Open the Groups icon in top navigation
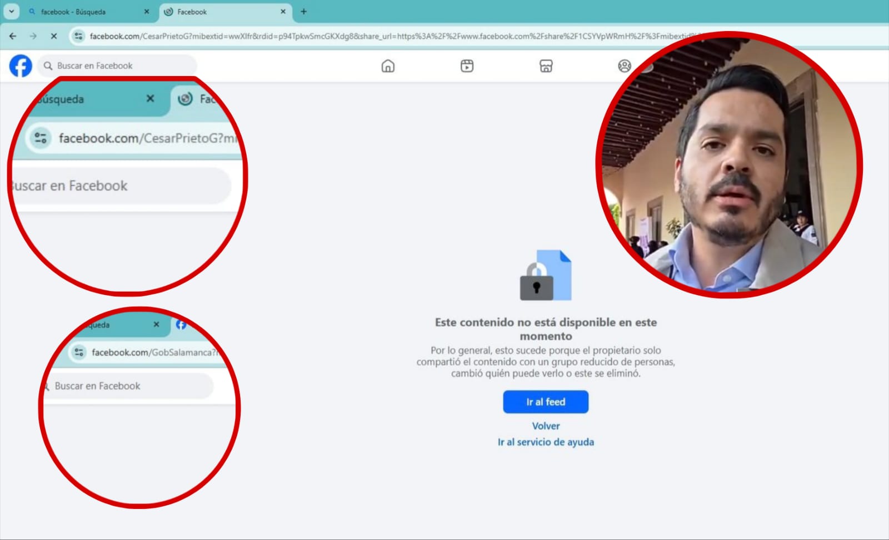 [x=625, y=66]
